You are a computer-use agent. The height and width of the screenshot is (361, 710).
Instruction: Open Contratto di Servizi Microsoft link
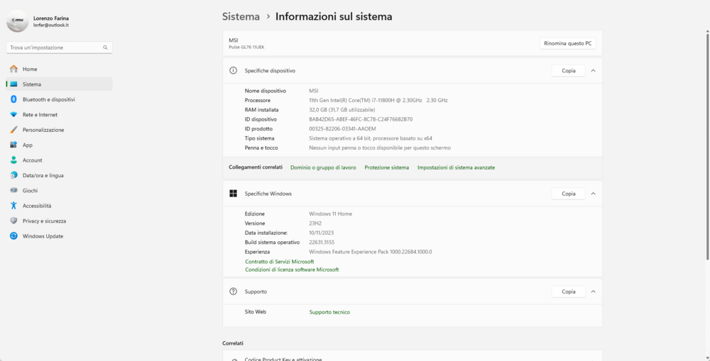[x=279, y=262]
